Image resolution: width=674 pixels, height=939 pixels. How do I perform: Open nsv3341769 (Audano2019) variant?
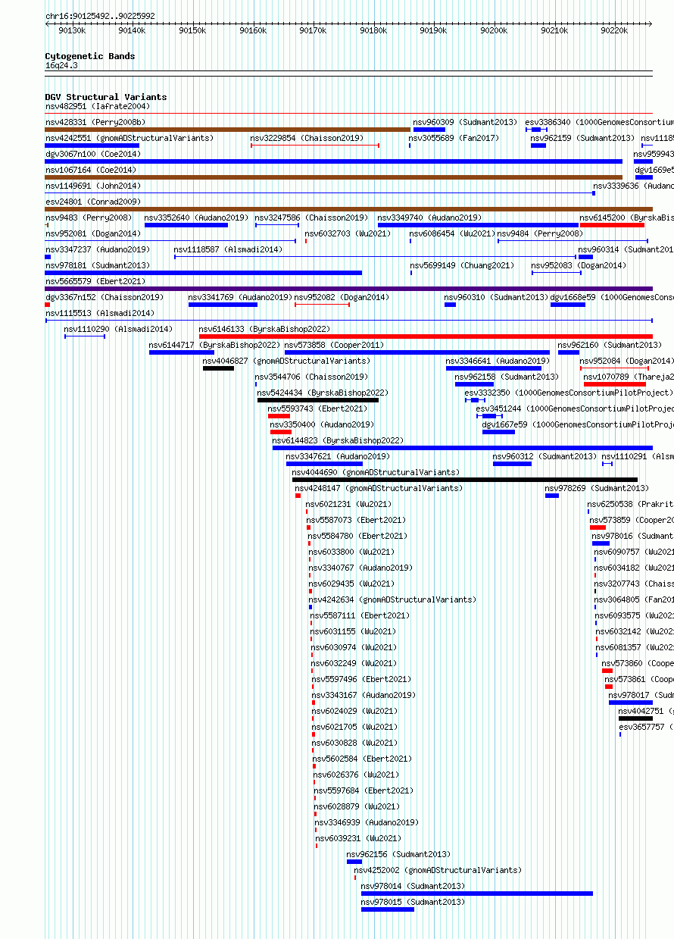tap(240, 297)
